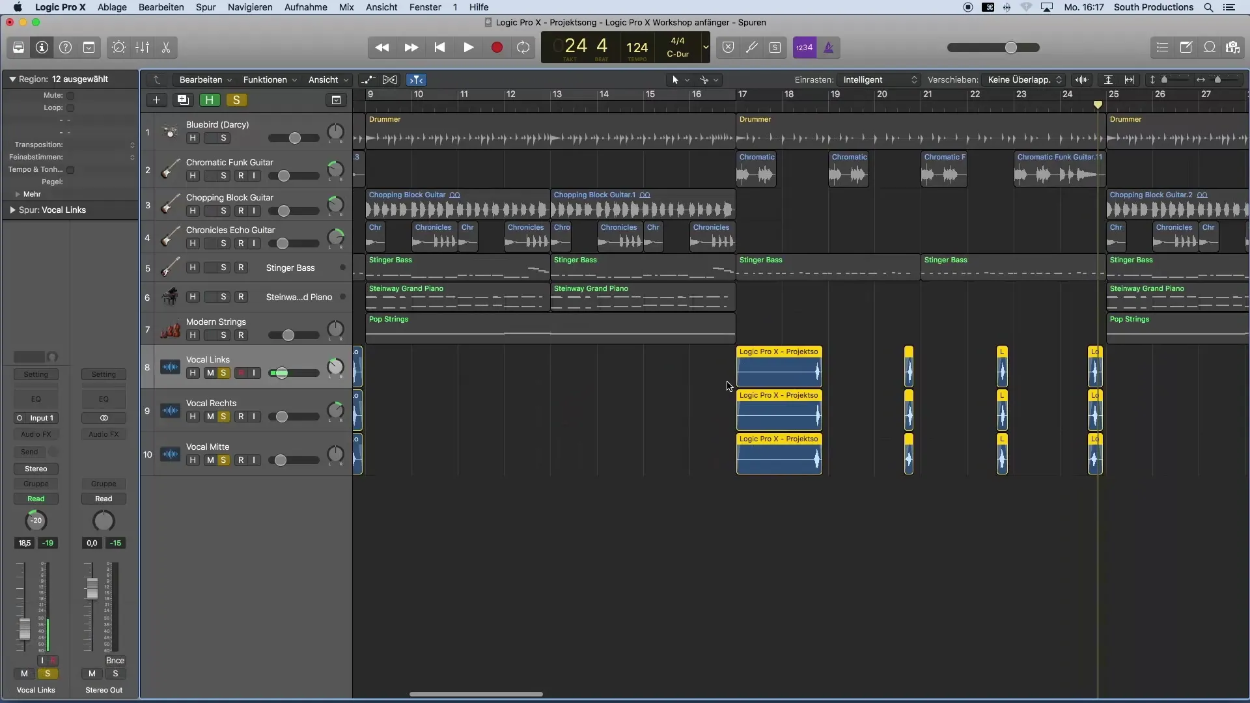Open the Spur menu
Screen dimensions: 1250x703
pos(206,7)
